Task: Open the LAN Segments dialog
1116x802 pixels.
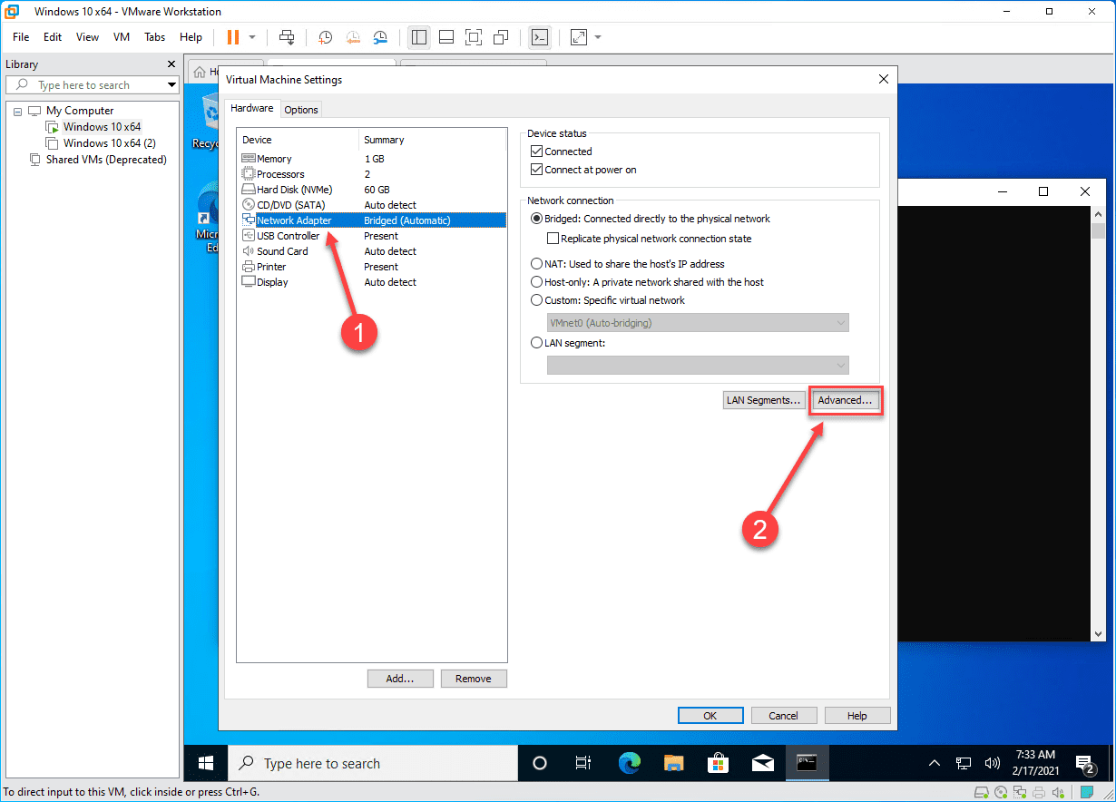Action: pos(764,399)
